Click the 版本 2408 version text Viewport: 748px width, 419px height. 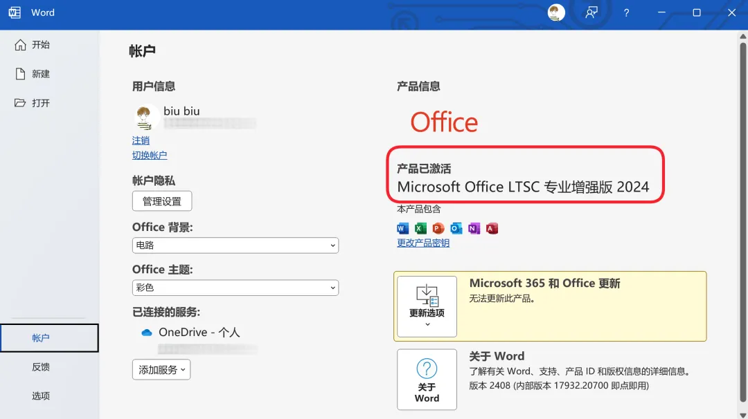click(559, 386)
